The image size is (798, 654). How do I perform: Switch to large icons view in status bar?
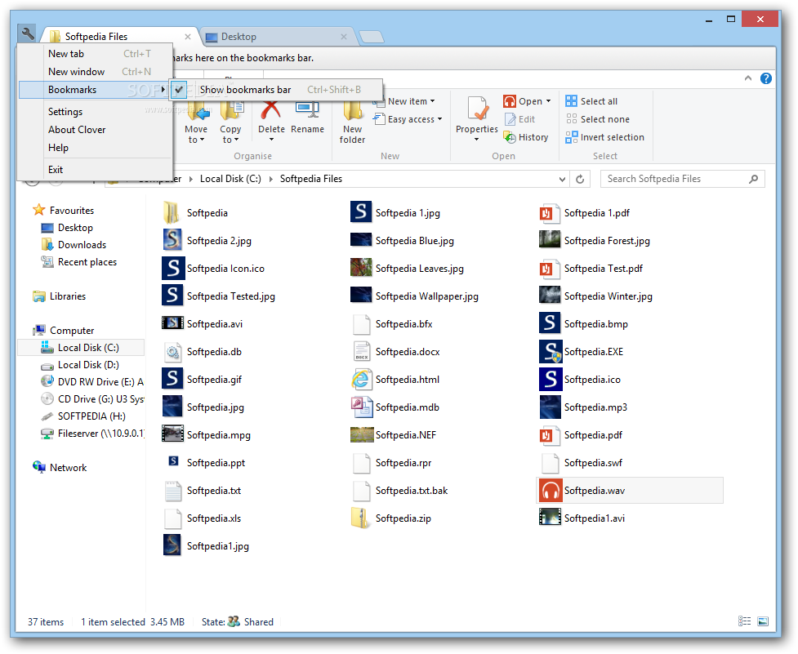pyautogui.click(x=763, y=621)
